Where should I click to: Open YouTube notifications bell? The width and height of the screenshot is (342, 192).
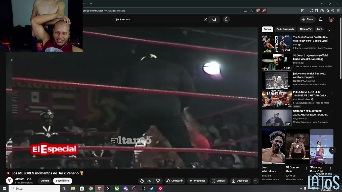pyautogui.click(x=321, y=19)
